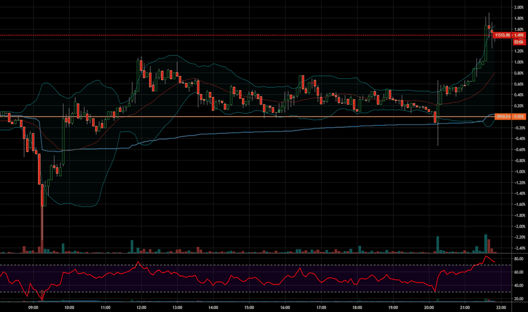528x312 pixels.
Task: Click the RSI 20.00 scale label
Action: point(518,299)
